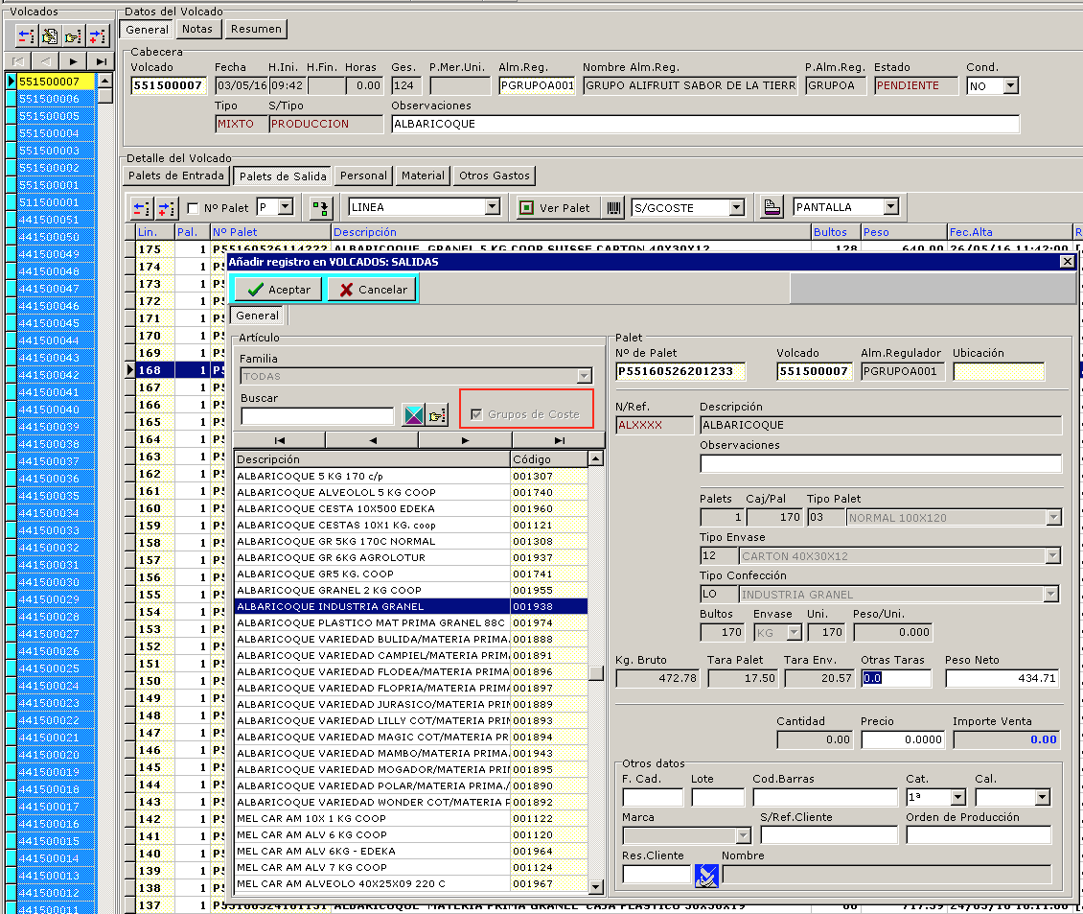Viewport: 1083px width, 914px height.
Task: Click the hourglass filter icon beside Buscar
Action: (413, 415)
